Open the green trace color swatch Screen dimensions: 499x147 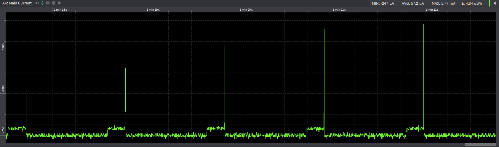click(x=490, y=3)
